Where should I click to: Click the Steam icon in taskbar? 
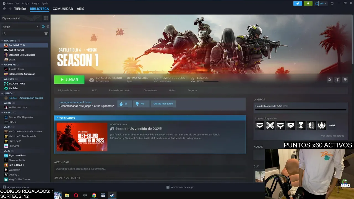coord(112,195)
